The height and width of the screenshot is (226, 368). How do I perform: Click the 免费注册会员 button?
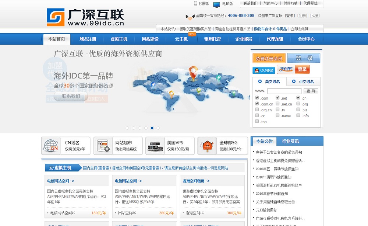[269, 58]
